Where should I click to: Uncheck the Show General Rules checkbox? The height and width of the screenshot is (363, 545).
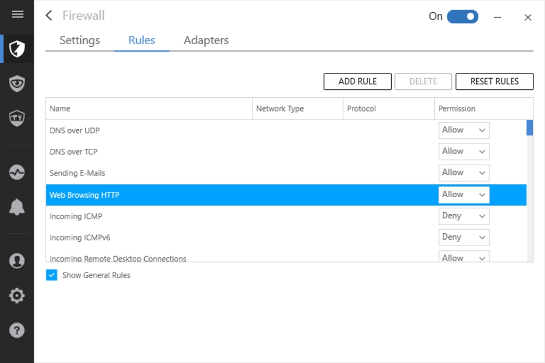pos(52,275)
